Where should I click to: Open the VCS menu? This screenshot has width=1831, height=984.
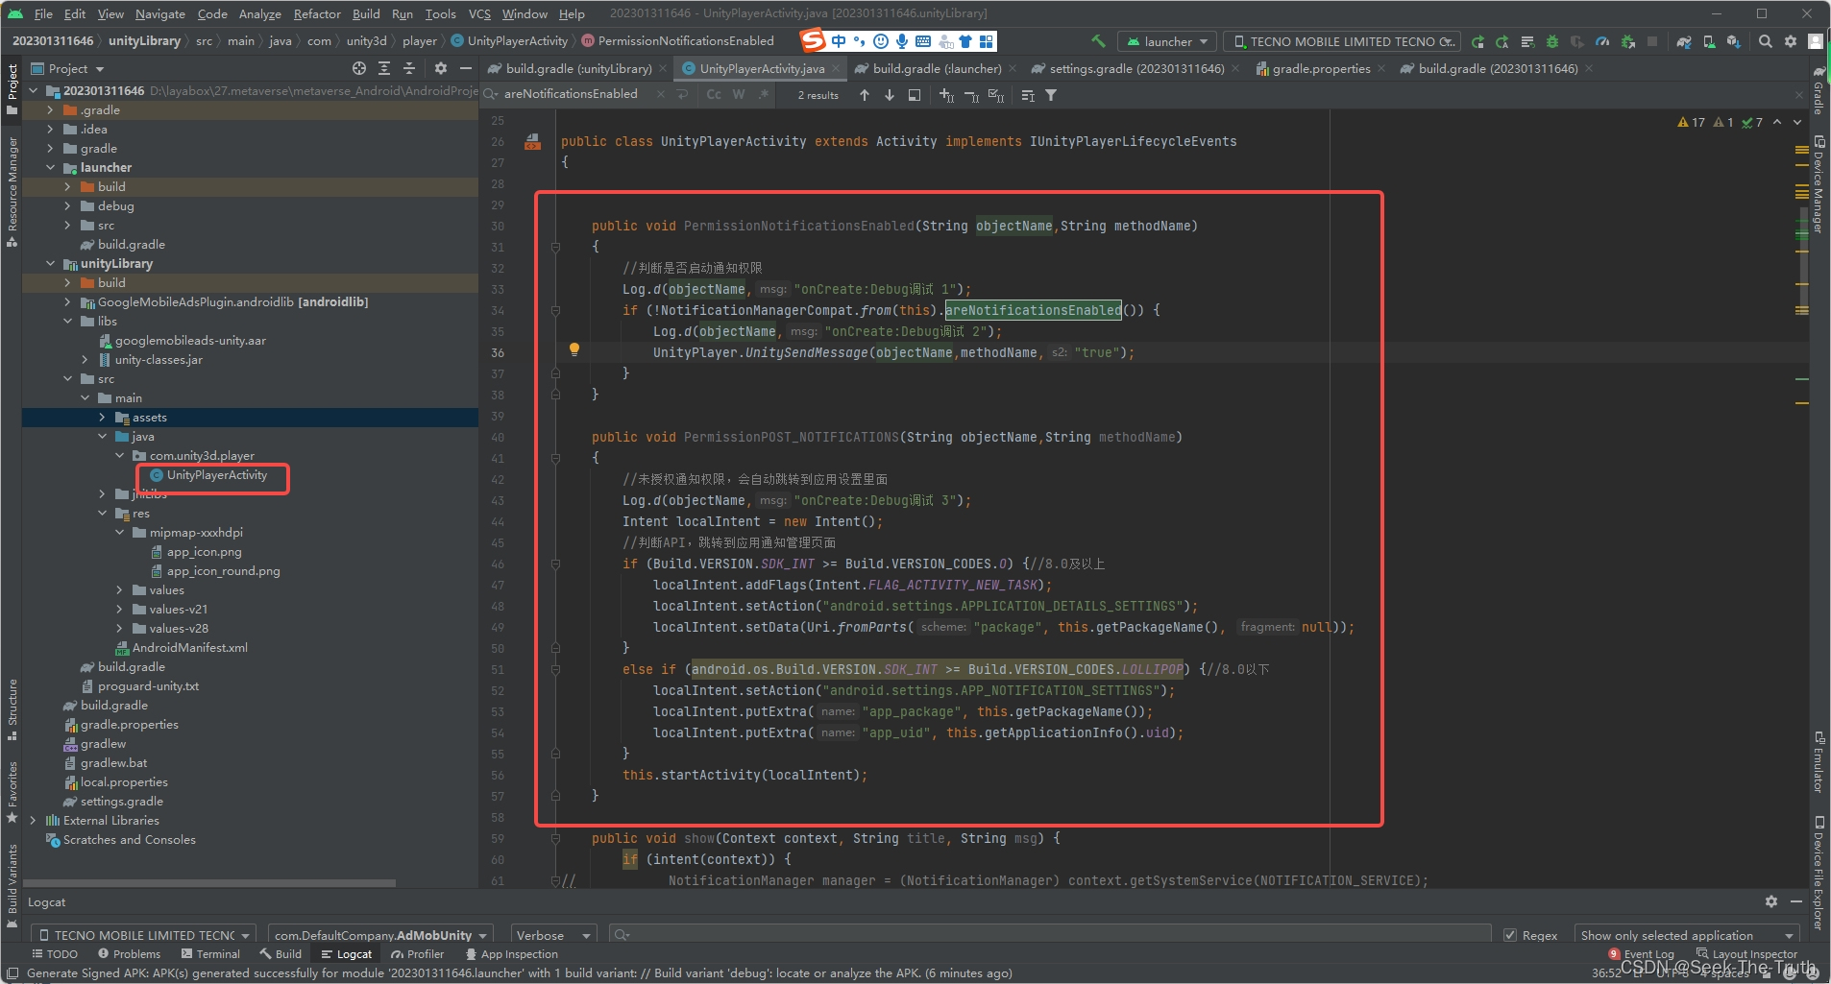point(479,13)
